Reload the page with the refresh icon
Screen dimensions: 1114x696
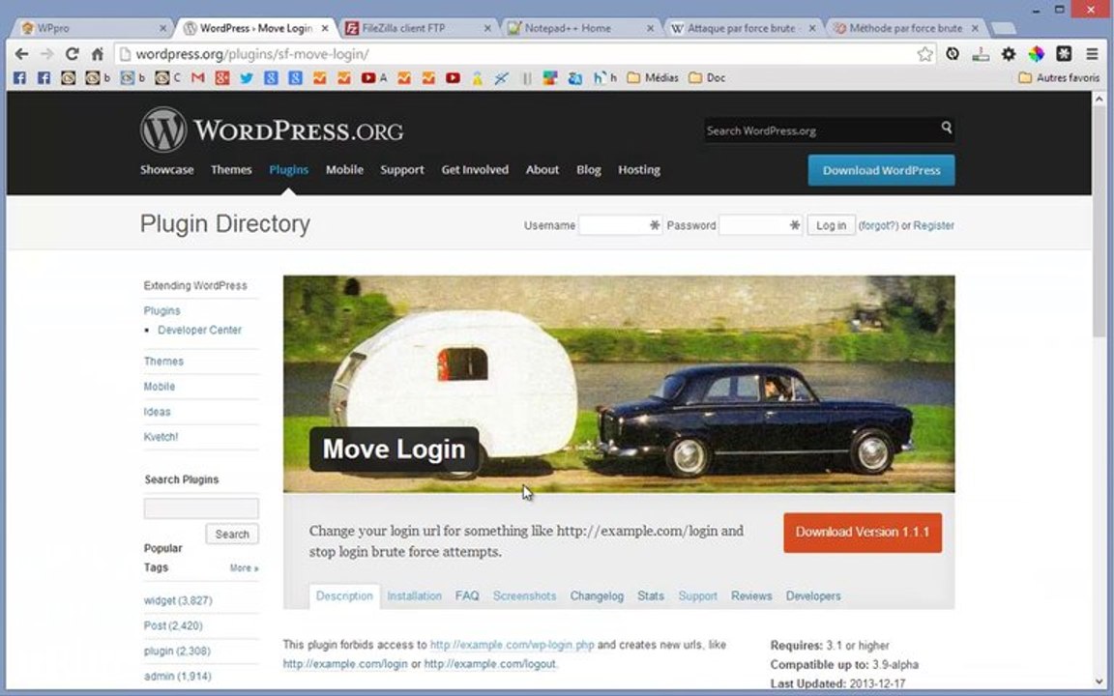tap(72, 54)
